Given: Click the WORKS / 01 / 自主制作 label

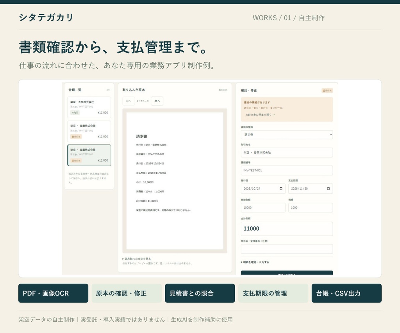Looking at the screenshot, I should coord(289,18).
